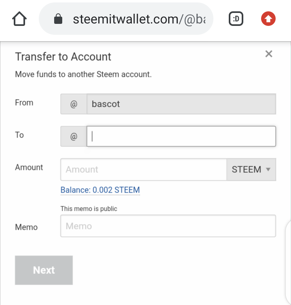The width and height of the screenshot is (291, 305).
Task: Click the red update arrow icon
Action: tap(268, 19)
